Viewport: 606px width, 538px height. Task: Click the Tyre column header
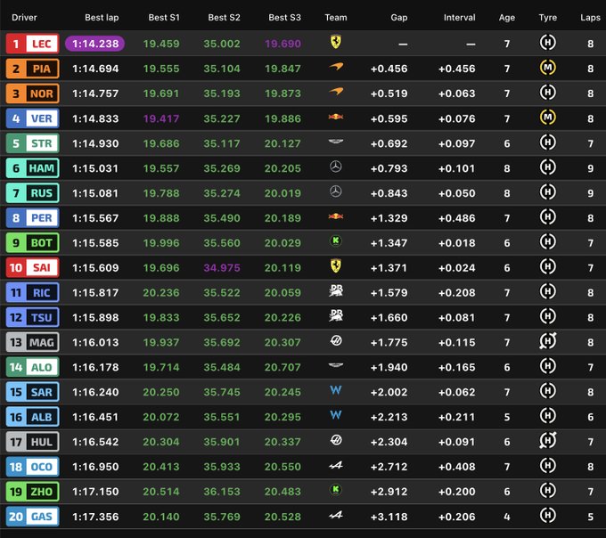pyautogui.click(x=548, y=18)
